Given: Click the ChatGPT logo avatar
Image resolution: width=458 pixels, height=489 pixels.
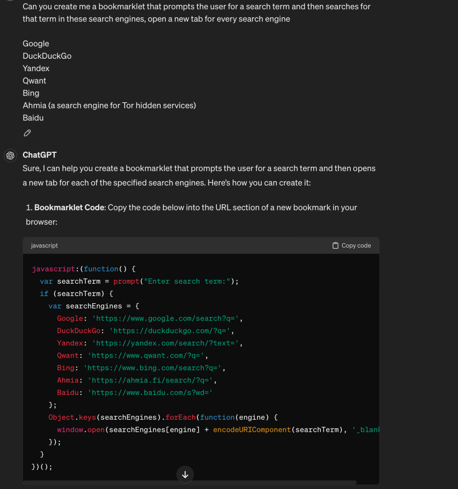Looking at the screenshot, I should (11, 155).
